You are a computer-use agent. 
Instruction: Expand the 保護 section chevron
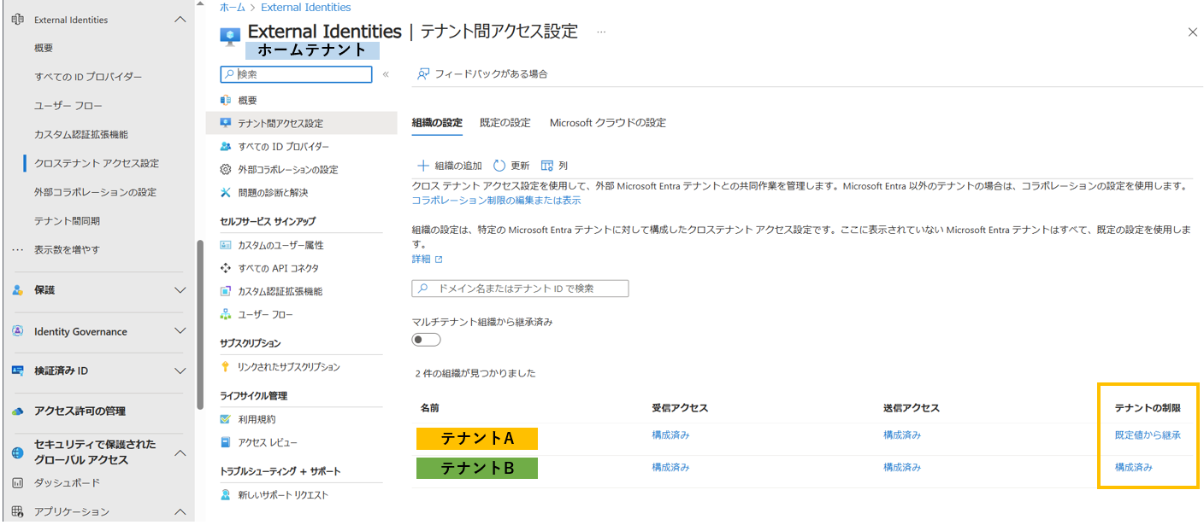pyautogui.click(x=180, y=290)
